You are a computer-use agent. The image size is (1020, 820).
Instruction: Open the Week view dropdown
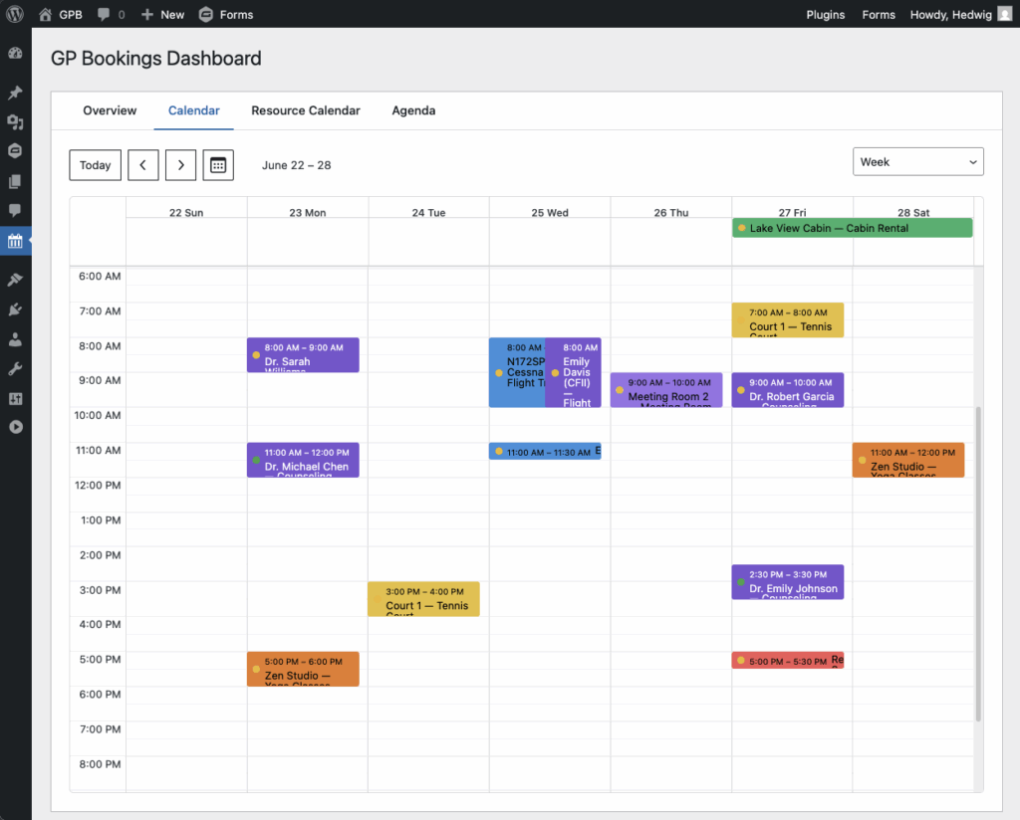[917, 161]
